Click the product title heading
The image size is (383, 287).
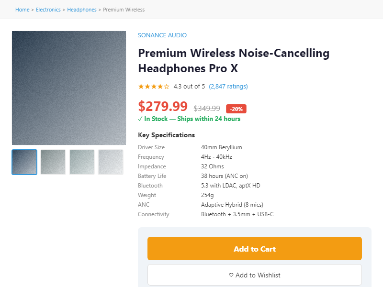coord(234,61)
